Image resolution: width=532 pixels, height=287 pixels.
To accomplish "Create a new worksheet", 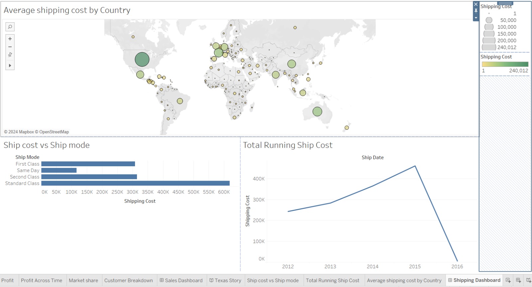I will [508, 280].
